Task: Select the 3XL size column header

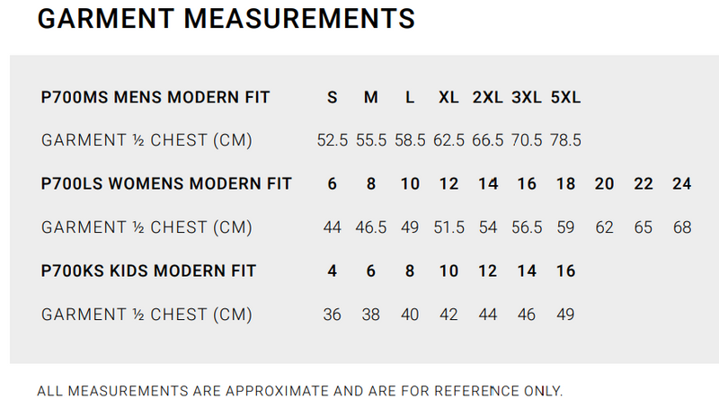Action: tap(527, 97)
